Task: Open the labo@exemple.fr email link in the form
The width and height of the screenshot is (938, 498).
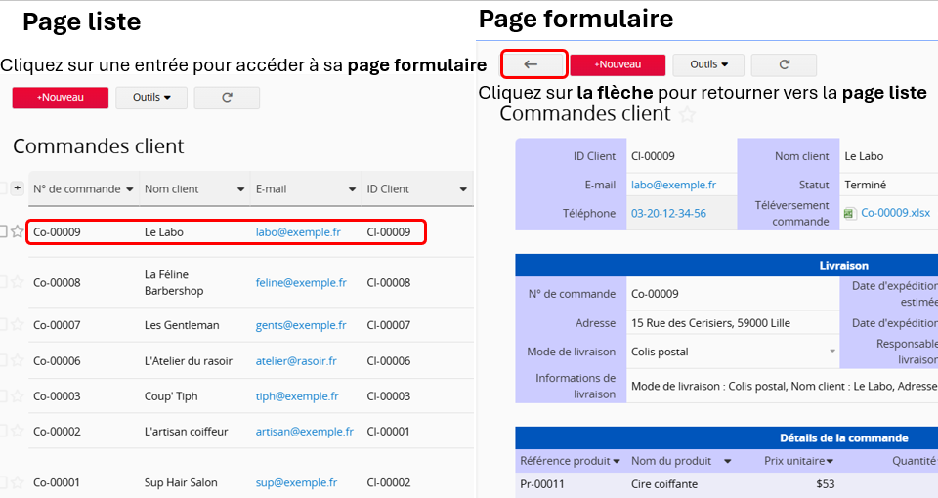Action: [673, 185]
